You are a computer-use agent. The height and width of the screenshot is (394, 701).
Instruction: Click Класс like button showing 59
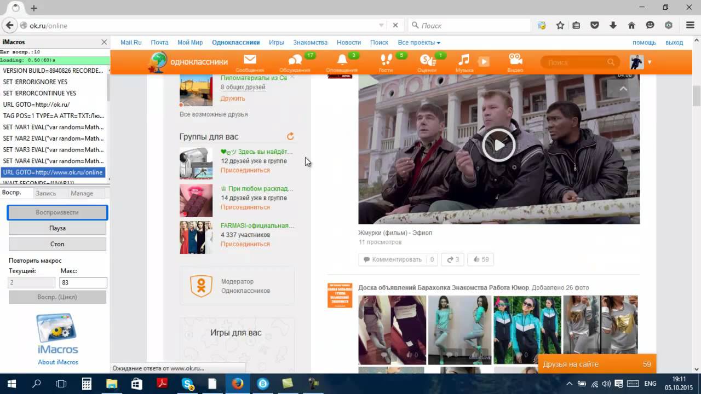481,259
